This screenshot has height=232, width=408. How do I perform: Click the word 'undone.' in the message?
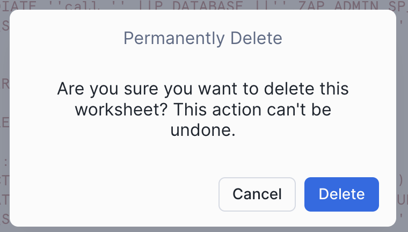pos(203,130)
